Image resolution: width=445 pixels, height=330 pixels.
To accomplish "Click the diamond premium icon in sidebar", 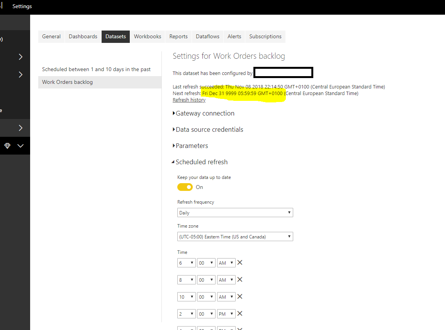I will pos(7,146).
